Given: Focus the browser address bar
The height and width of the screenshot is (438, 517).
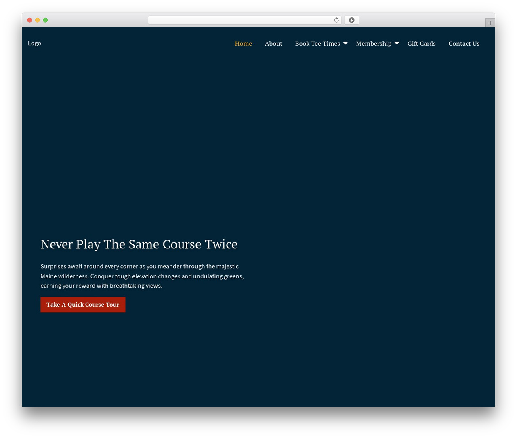Looking at the screenshot, I should click(244, 20).
